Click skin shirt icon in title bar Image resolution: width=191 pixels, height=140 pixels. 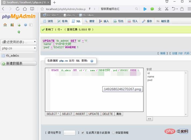click(x=167, y=1)
